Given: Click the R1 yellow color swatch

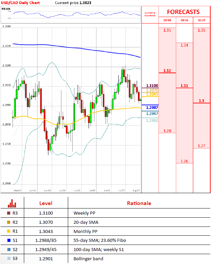Looking at the screenshot, I should click(9, 231).
